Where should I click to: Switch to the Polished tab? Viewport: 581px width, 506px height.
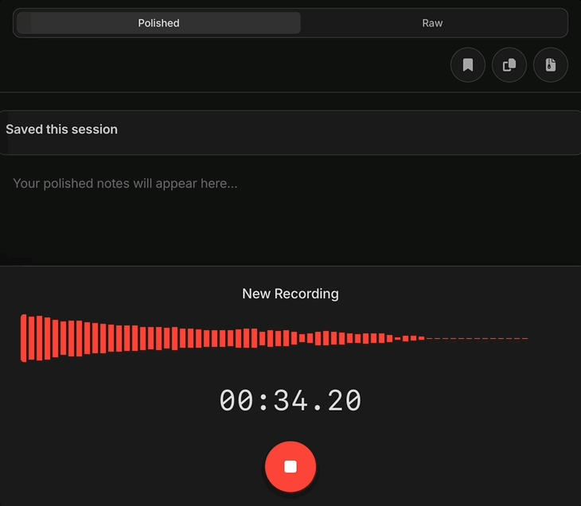coord(158,23)
